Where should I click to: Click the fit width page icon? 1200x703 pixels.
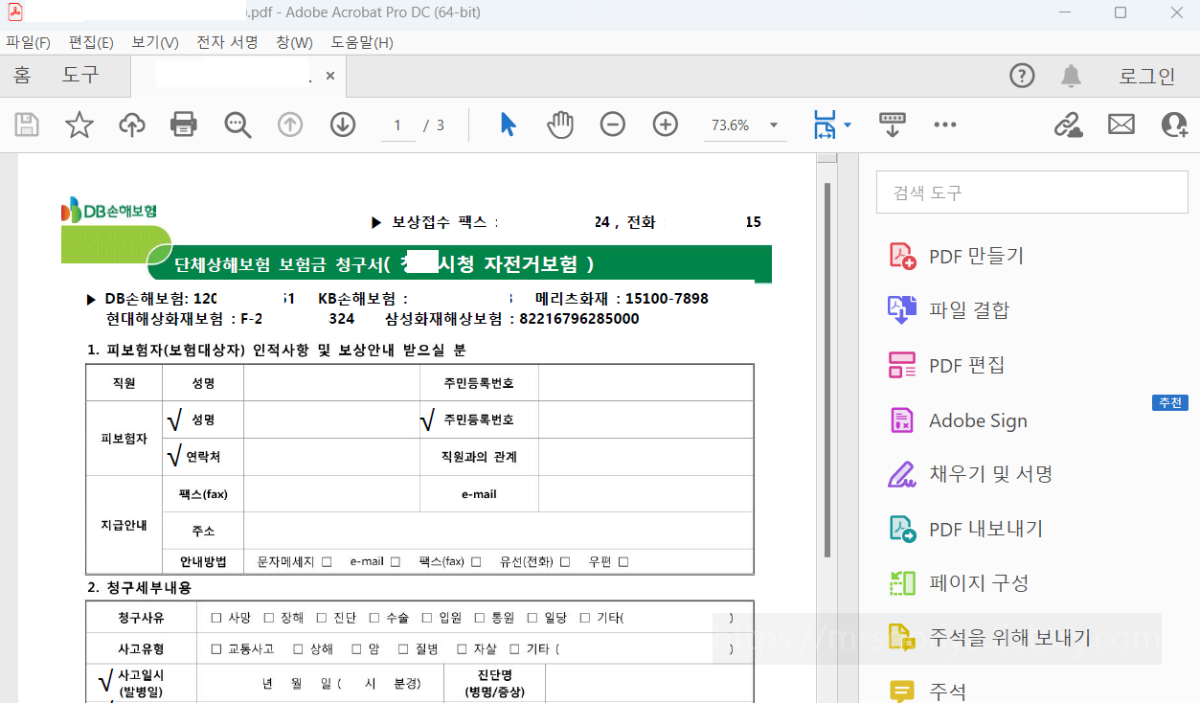tap(824, 125)
